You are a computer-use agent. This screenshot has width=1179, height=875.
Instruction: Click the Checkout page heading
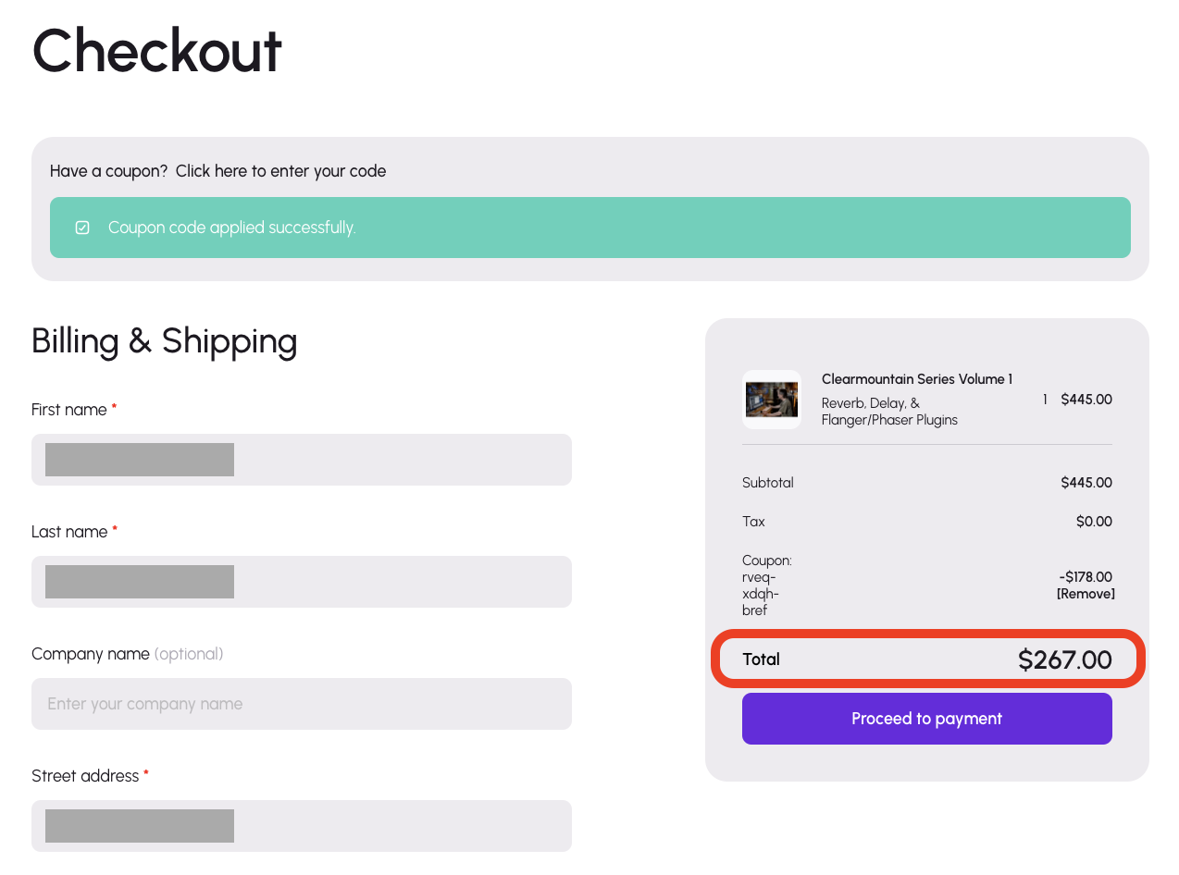click(x=156, y=51)
